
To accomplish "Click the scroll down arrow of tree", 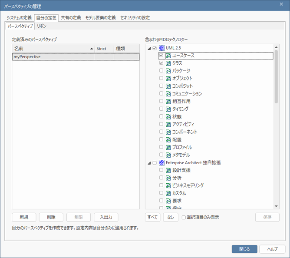I will (276, 206).
